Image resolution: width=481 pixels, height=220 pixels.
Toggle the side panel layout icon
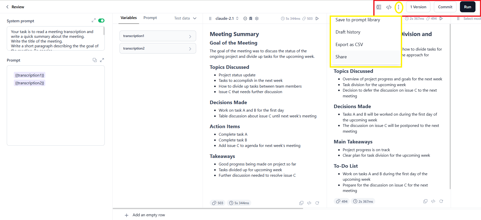click(x=379, y=7)
